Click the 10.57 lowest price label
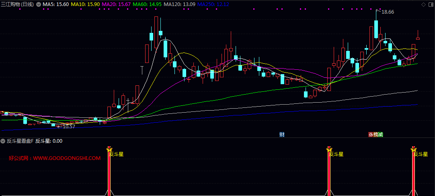The image size is (435, 196). coord(69,126)
